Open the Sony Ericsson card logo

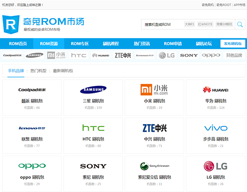coord(154,166)
